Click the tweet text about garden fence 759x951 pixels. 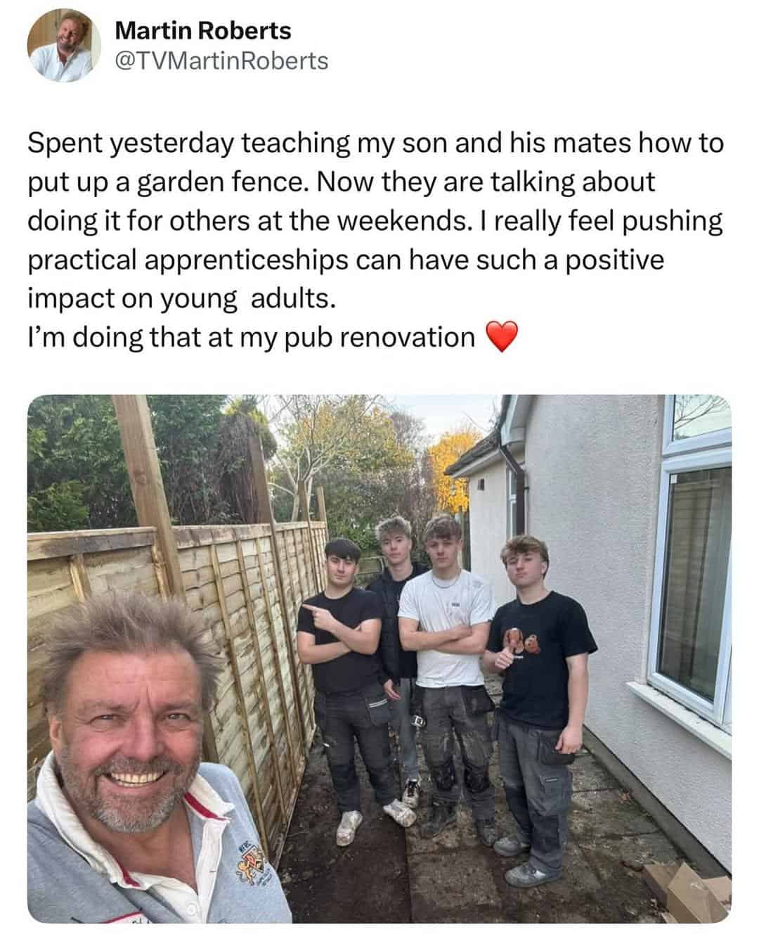[376, 241]
